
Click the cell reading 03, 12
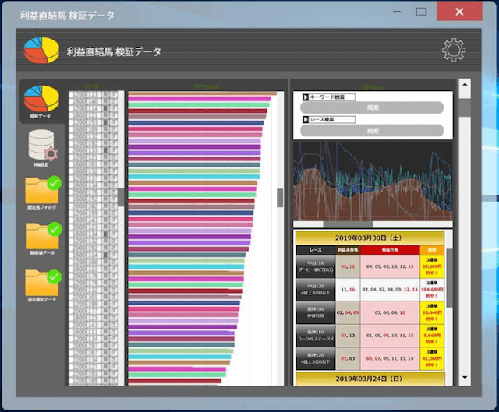[348, 336]
